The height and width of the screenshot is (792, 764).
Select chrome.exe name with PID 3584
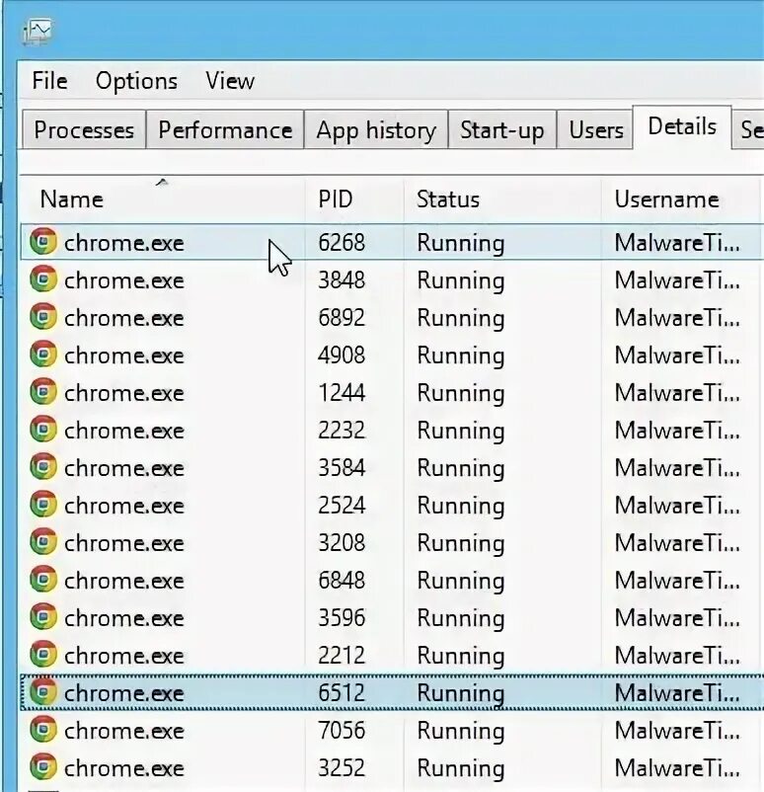point(124,468)
